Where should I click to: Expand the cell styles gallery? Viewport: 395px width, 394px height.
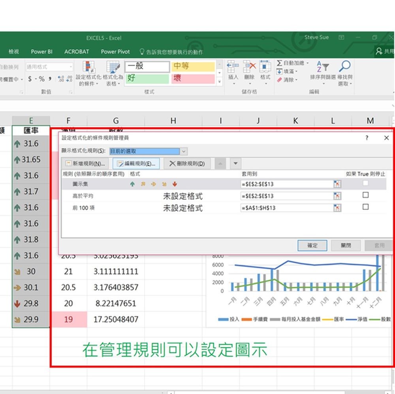(219, 82)
